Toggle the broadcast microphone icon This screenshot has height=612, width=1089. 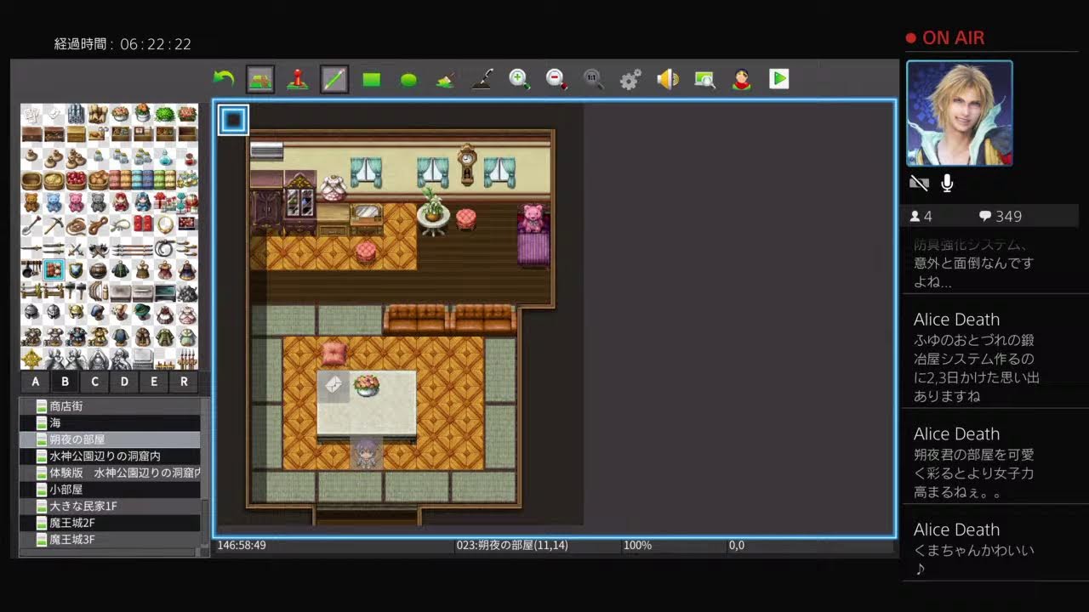(x=947, y=183)
